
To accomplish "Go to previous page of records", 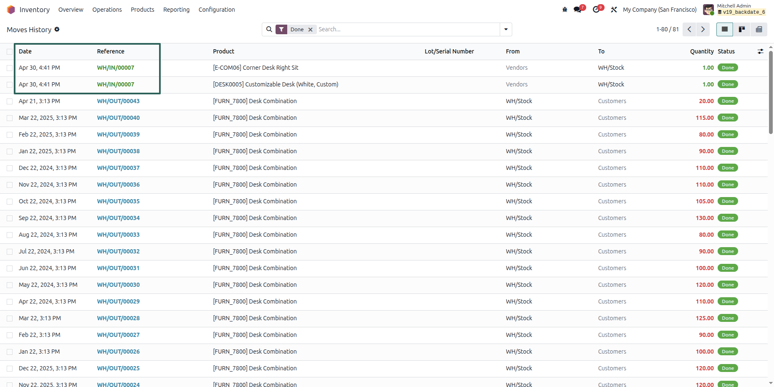I will (x=689, y=29).
